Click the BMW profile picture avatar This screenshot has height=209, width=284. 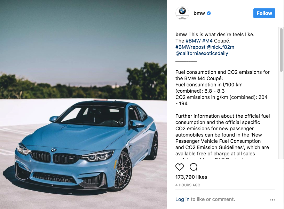pos(182,13)
